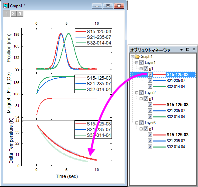The width and height of the screenshot is (198, 187).
Task: Toggle g1 group checkbox under Layer1
Action: 146,69
